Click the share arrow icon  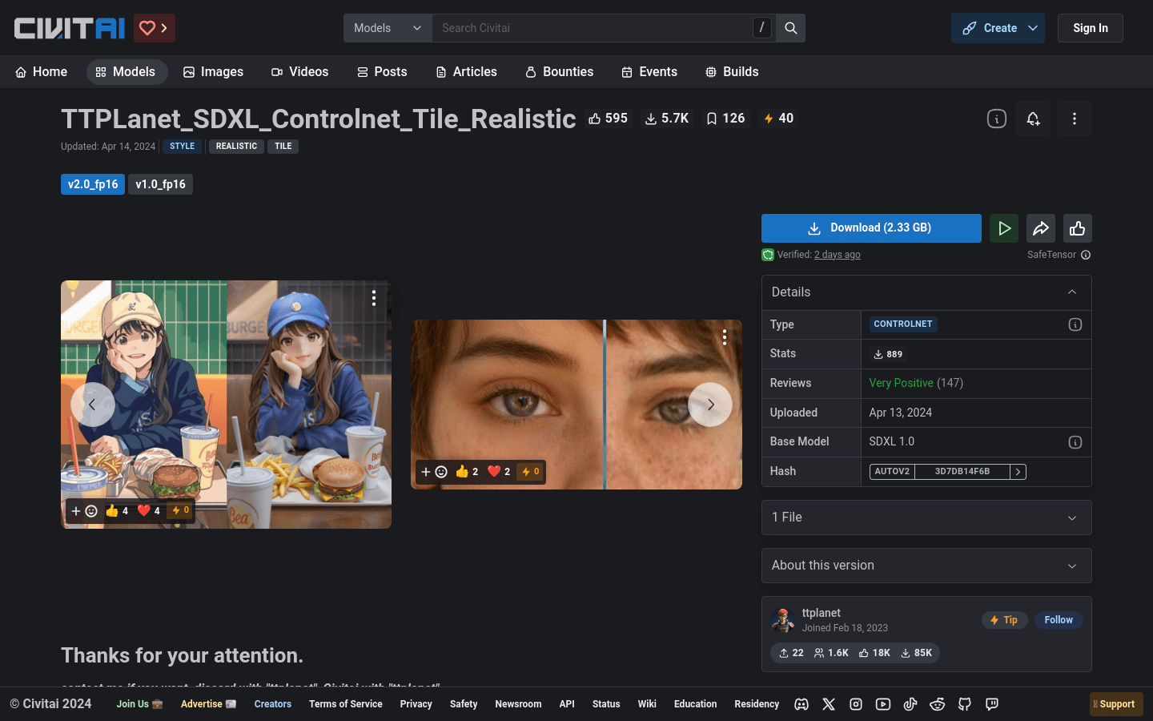[1040, 228]
